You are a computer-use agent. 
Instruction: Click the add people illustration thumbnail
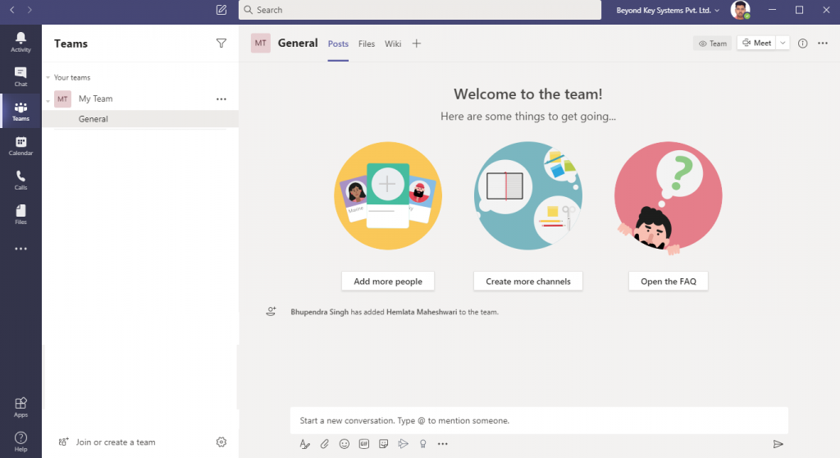[388, 195]
